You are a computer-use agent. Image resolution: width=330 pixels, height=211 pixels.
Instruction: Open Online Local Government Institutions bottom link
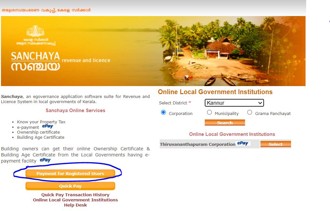[75, 200]
